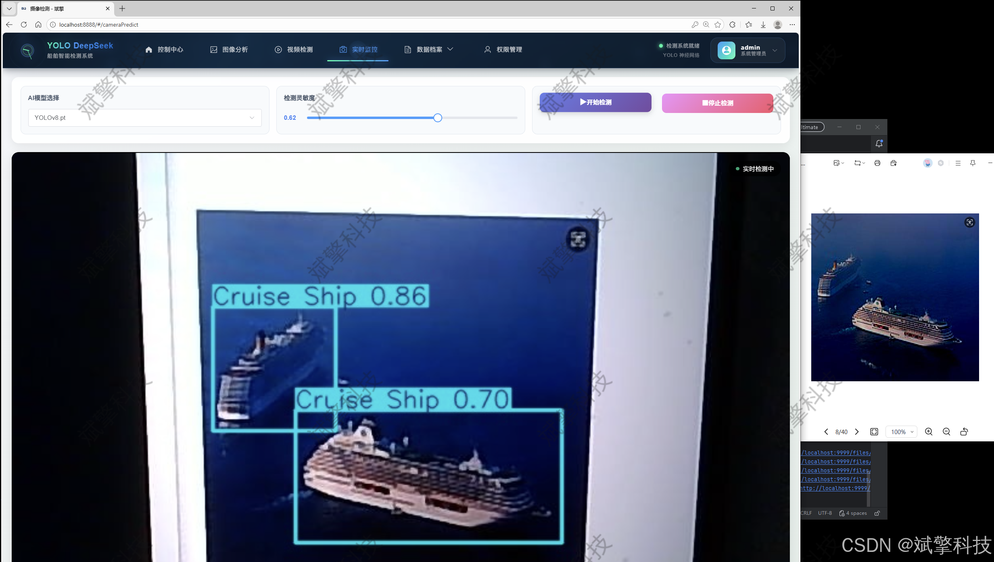Pin the image viewer window
This screenshot has height=562, width=994.
coord(973,163)
